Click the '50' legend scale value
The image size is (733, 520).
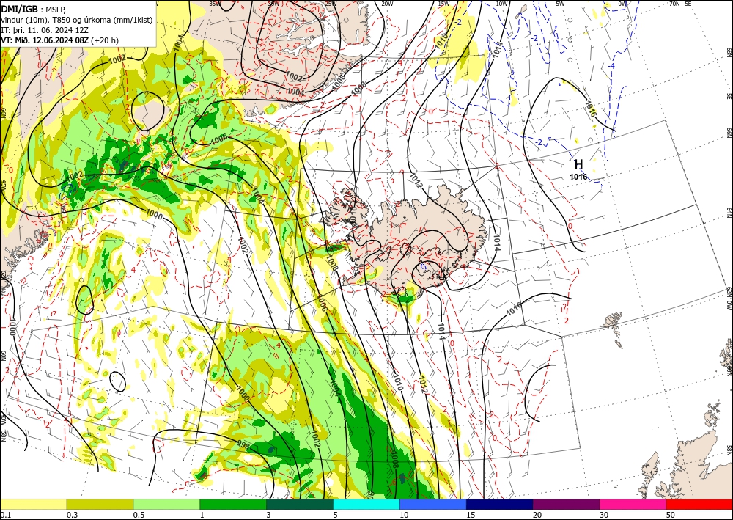pyautogui.click(x=671, y=515)
